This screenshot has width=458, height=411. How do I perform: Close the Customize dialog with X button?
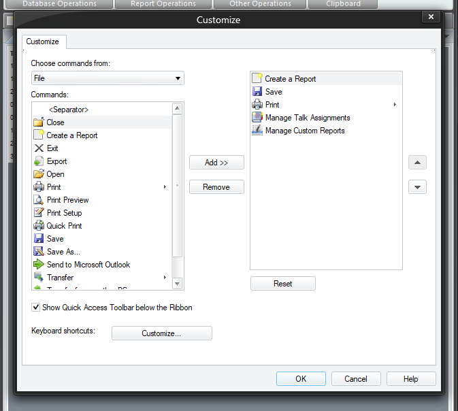point(431,16)
